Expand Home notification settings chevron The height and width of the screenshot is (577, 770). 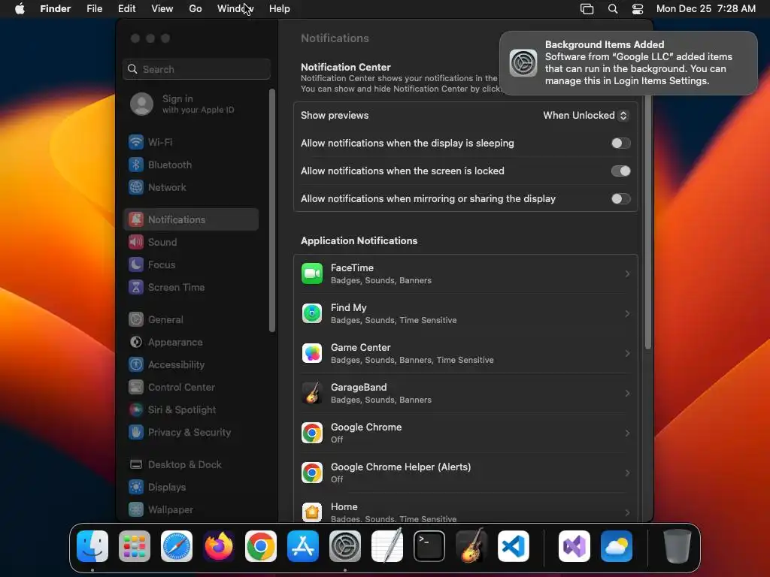pyautogui.click(x=627, y=512)
